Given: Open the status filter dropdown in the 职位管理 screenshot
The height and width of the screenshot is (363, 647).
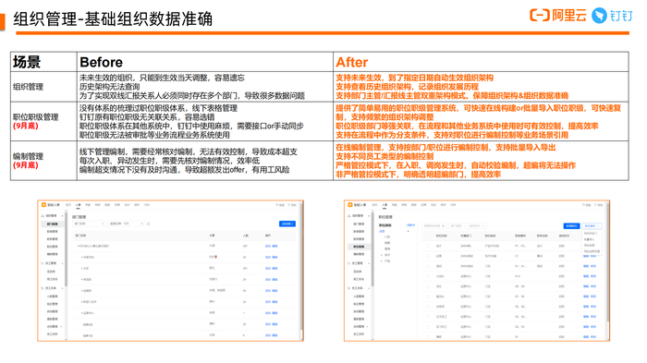Looking at the screenshot, I should tap(477, 226).
